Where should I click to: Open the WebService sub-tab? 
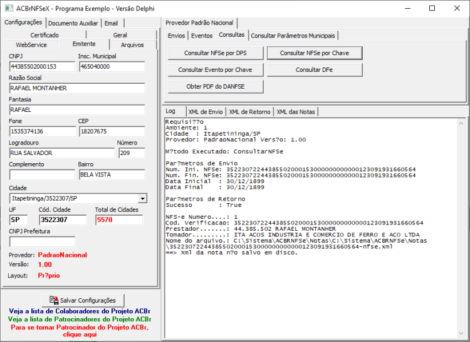[x=31, y=45]
